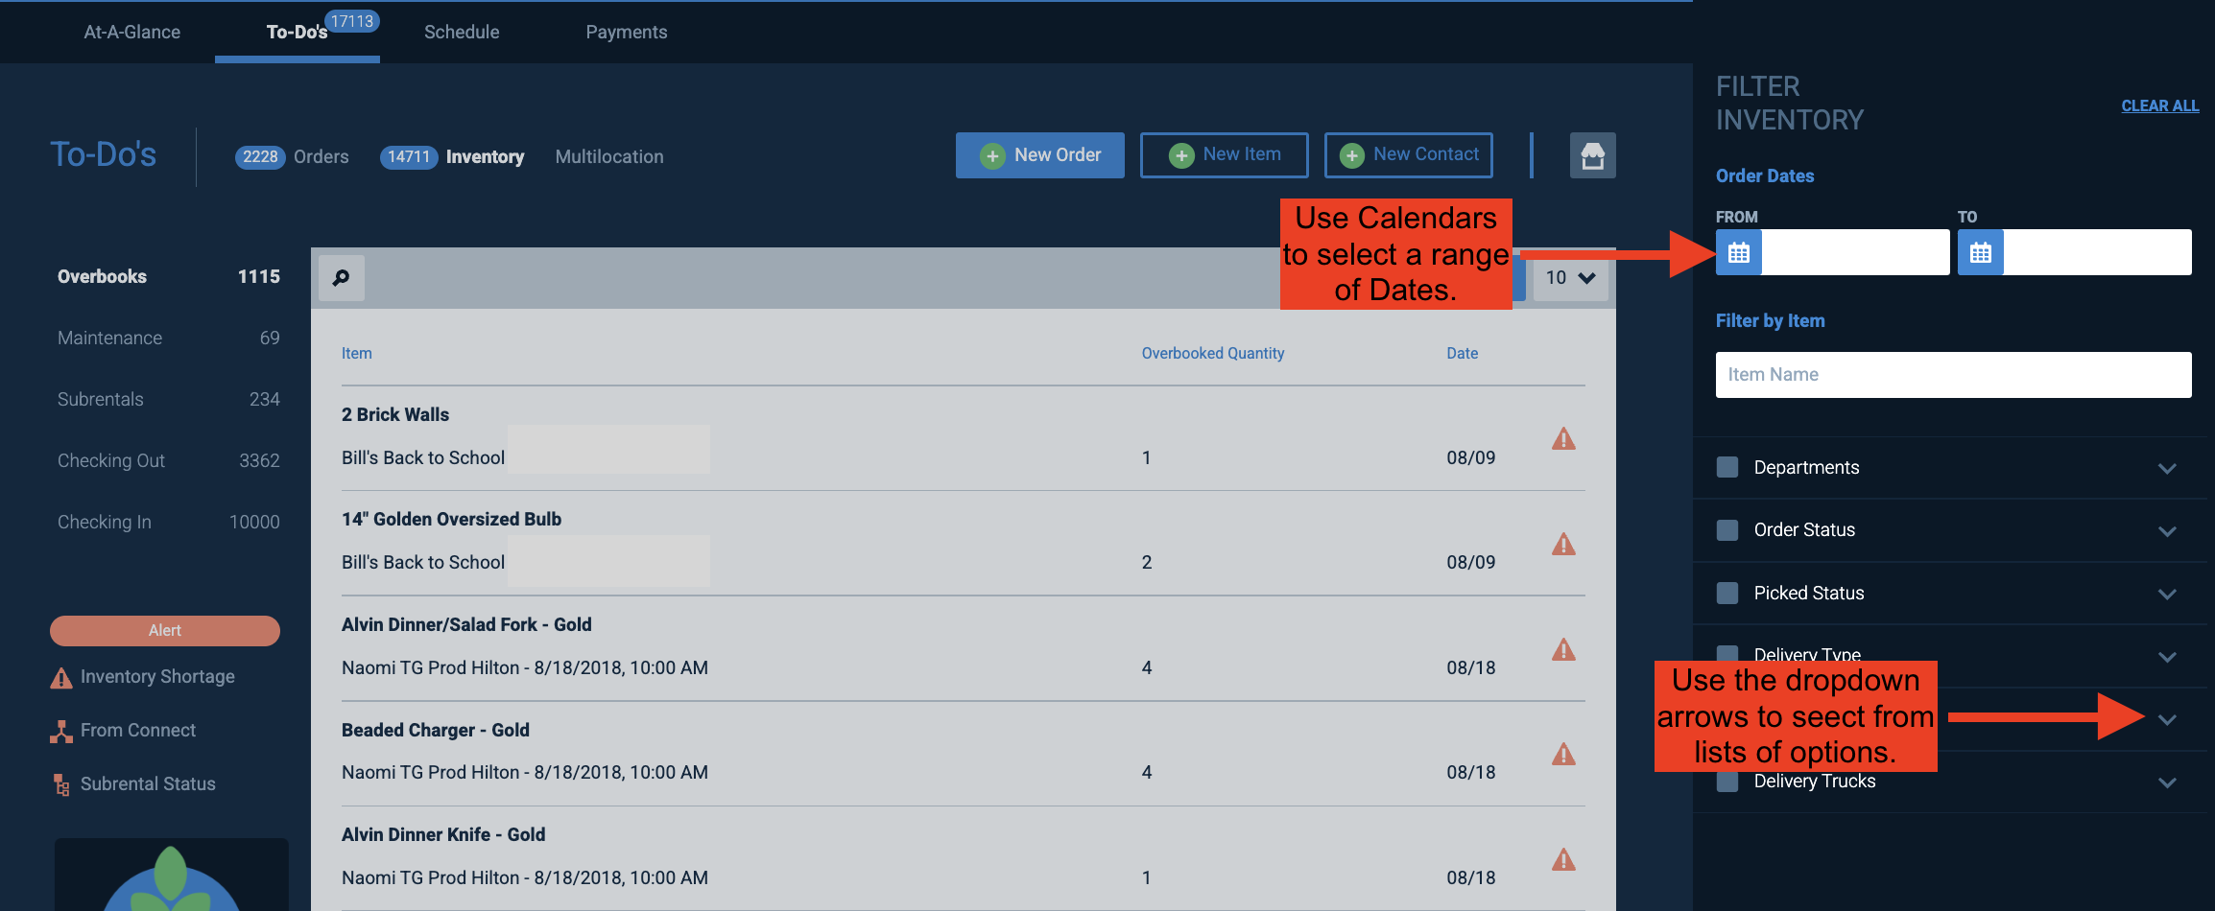Click warning icon for Beaded Charger - Gold

(1563, 755)
